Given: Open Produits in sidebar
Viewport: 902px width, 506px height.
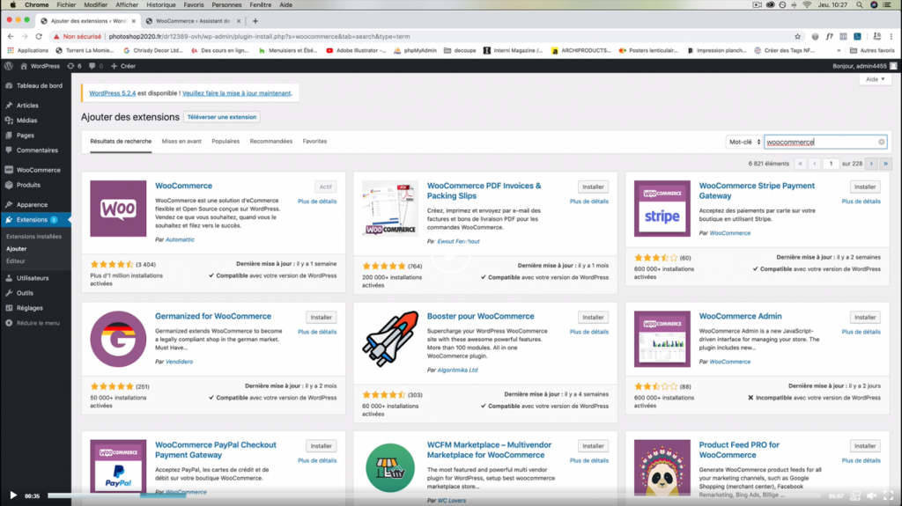Looking at the screenshot, I should pyautogui.click(x=28, y=185).
